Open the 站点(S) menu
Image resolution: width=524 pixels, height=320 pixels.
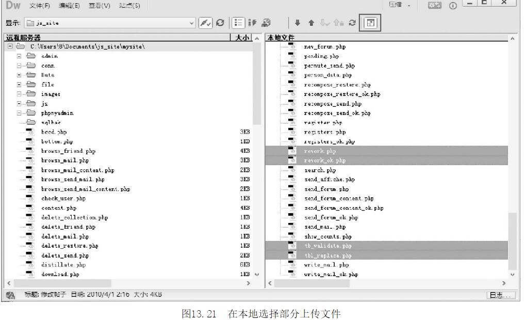click(129, 6)
